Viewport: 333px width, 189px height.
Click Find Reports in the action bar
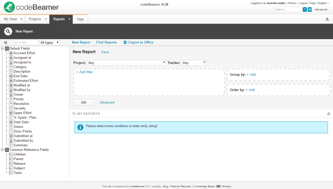[106, 42]
